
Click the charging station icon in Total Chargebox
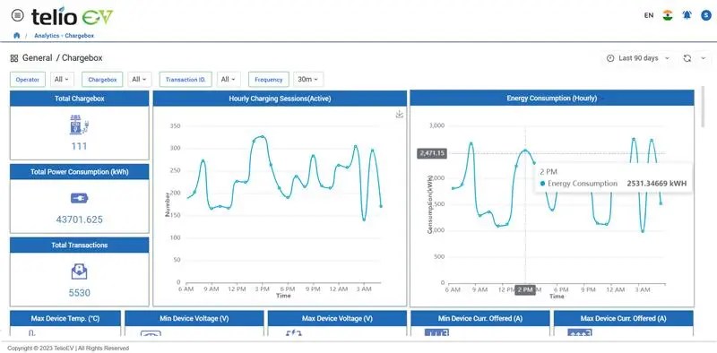[x=79, y=125]
